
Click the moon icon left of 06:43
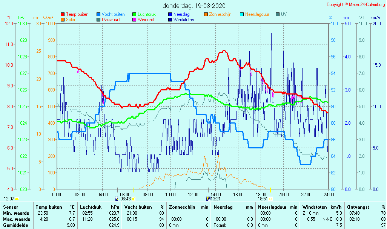117,198
